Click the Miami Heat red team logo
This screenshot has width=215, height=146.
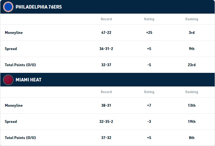8,80
